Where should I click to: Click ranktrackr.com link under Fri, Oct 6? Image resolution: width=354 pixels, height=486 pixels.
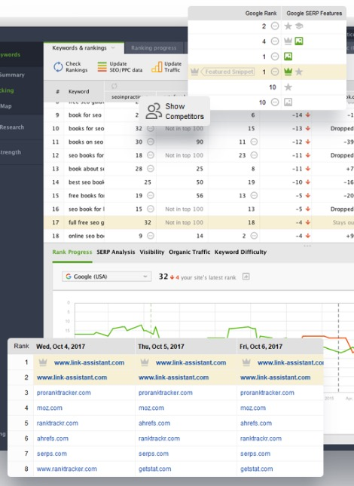[x=261, y=439]
